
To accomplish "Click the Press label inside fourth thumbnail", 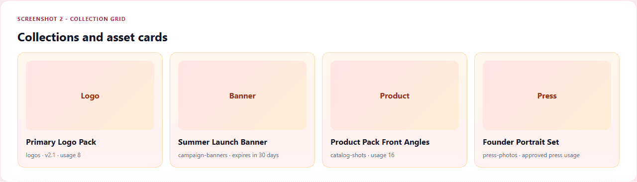I will (x=547, y=95).
